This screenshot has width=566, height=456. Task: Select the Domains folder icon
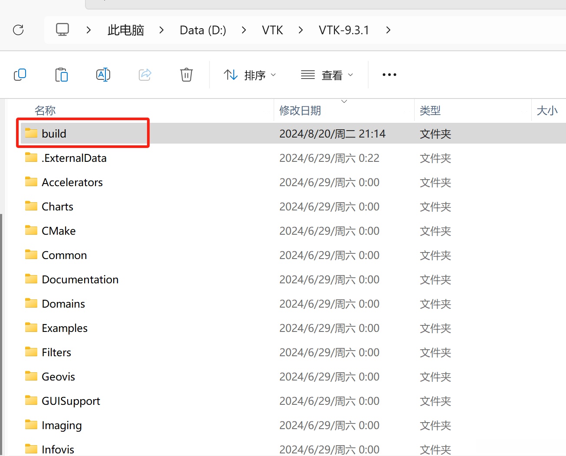coord(31,303)
